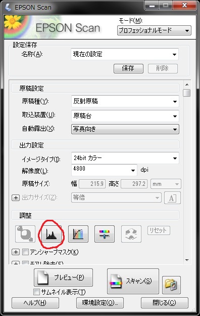Click the settings panel scrollbar thumb

point(187,93)
